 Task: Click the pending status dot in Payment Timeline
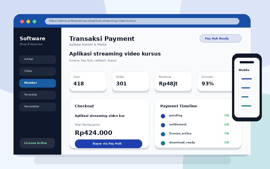click(x=163, y=116)
